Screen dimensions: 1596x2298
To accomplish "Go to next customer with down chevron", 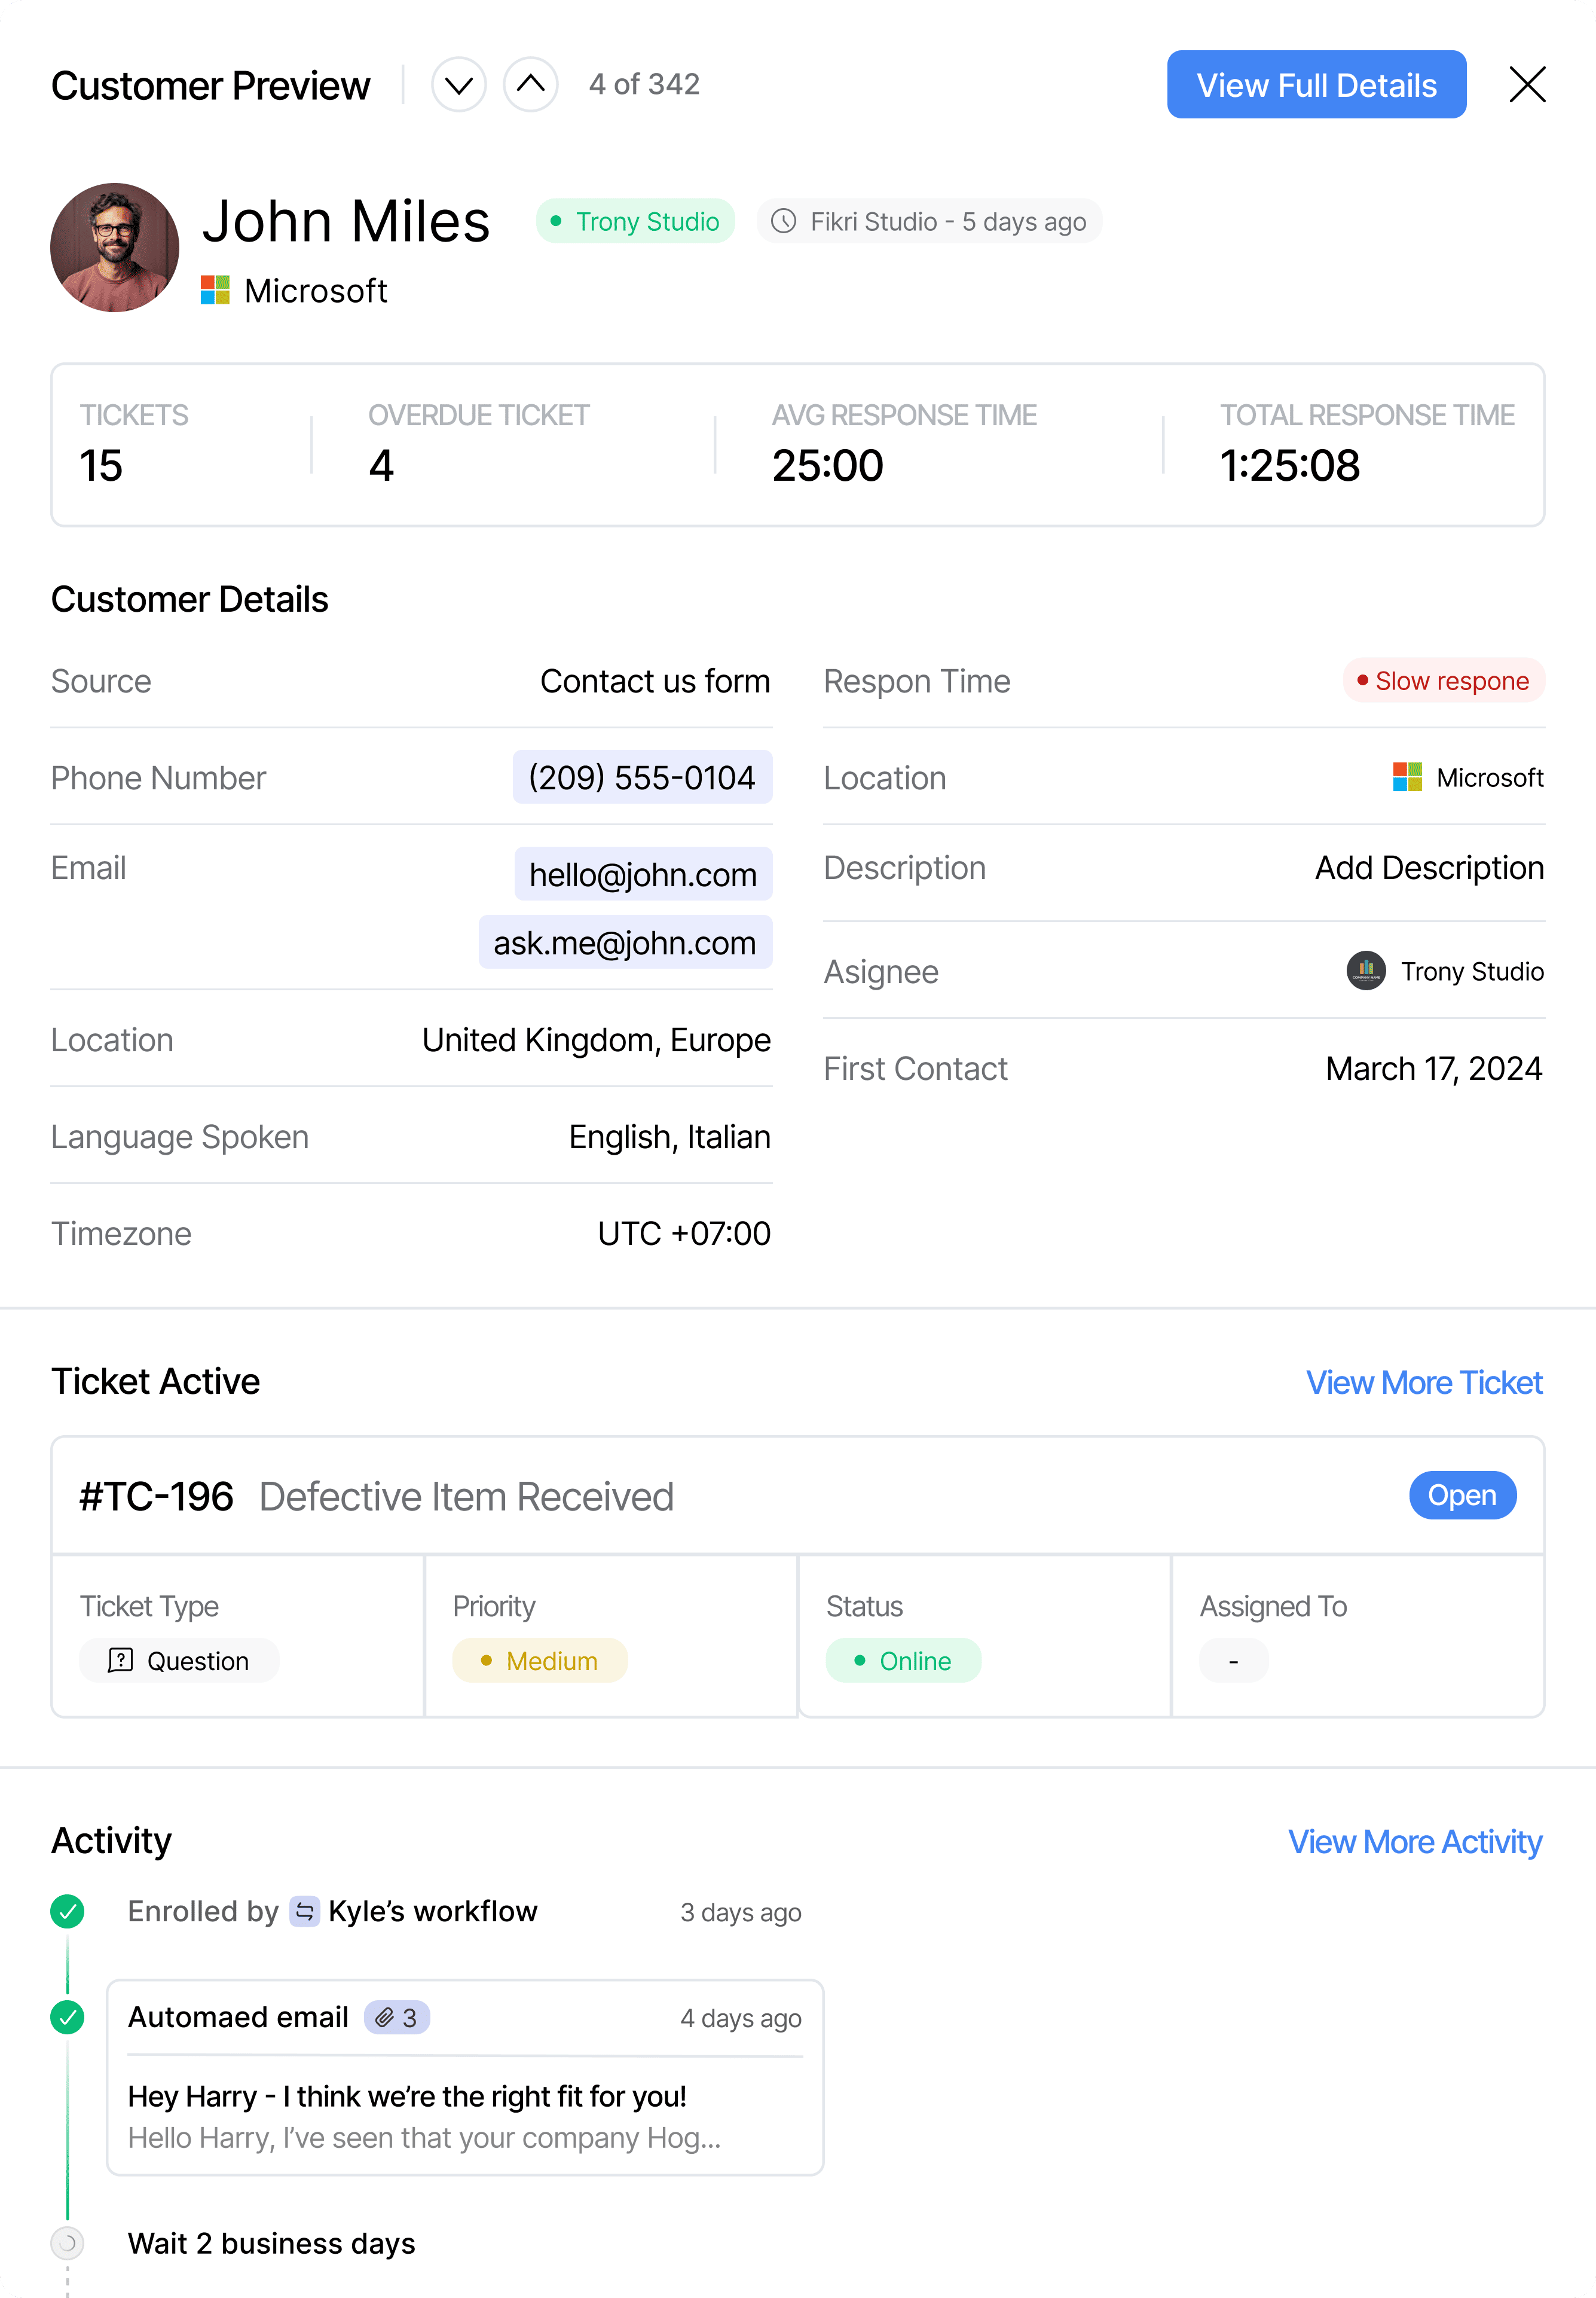I will point(459,85).
